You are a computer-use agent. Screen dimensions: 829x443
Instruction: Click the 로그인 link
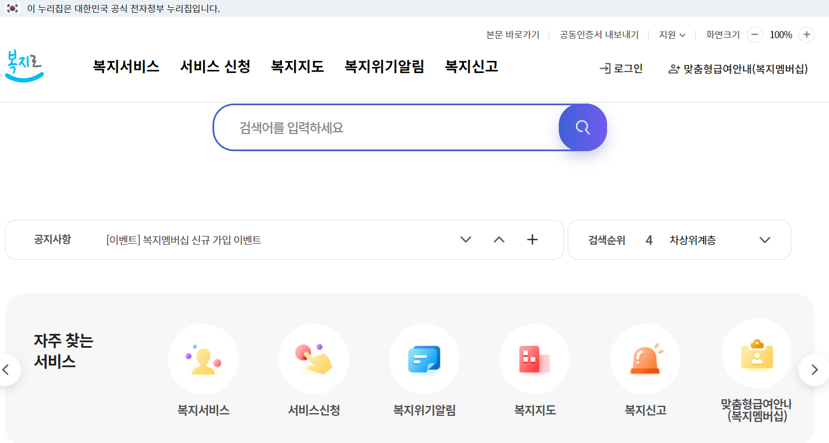tap(626, 69)
